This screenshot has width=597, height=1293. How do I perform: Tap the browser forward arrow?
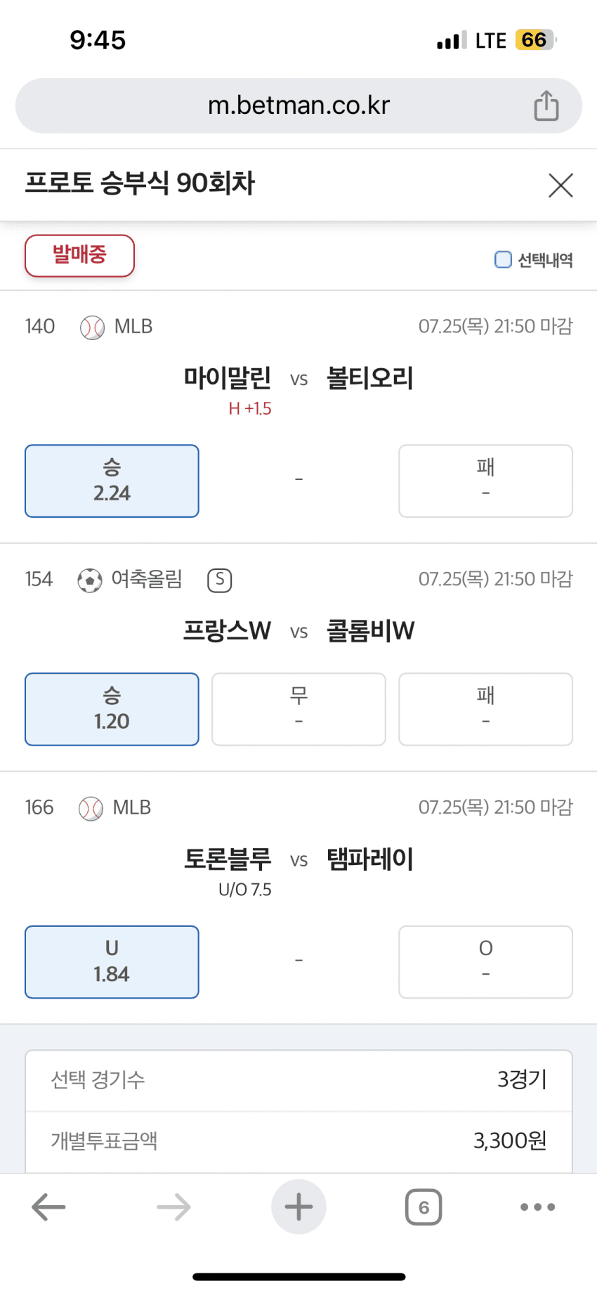(173, 1207)
